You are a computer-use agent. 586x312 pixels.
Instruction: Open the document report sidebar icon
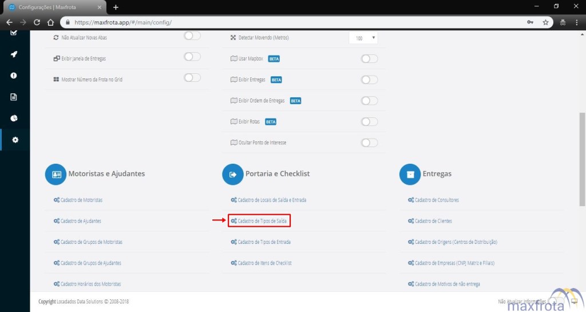(14, 97)
